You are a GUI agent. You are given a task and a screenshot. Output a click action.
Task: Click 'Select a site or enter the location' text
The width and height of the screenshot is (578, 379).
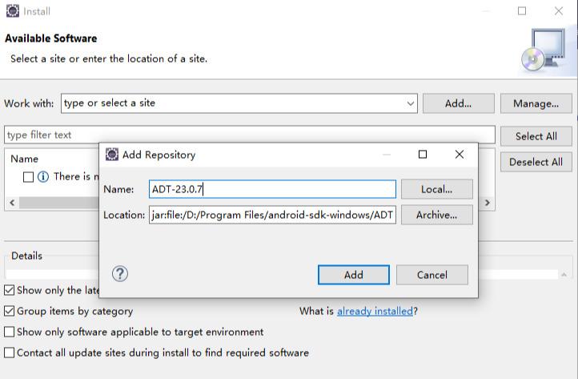[x=109, y=58]
